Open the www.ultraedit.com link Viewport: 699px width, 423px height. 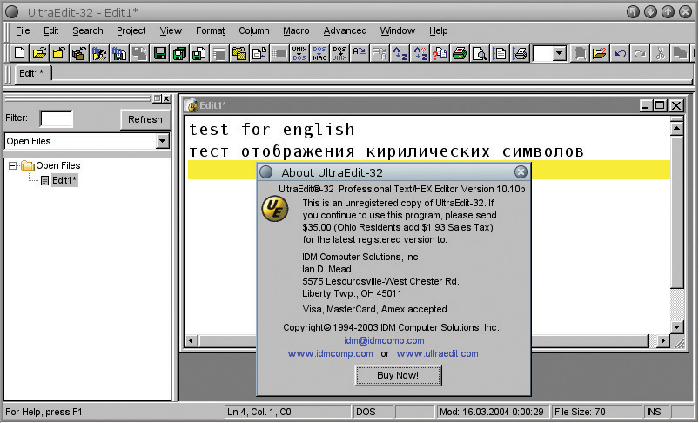437,353
